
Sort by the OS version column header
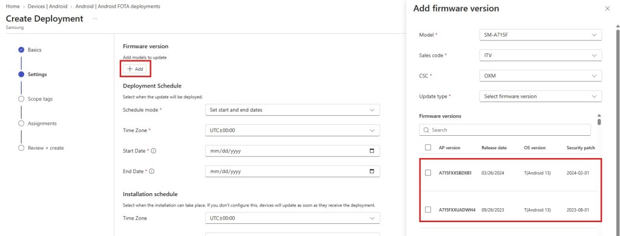[535, 148]
